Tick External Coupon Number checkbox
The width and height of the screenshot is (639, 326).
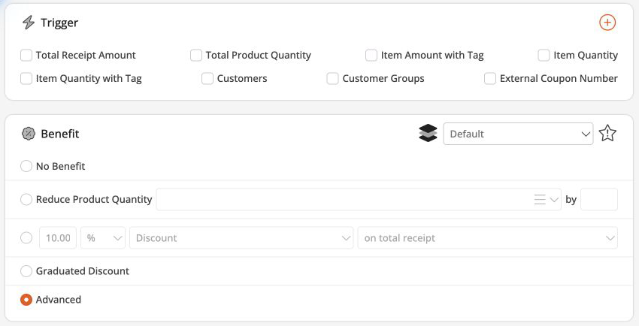click(490, 79)
